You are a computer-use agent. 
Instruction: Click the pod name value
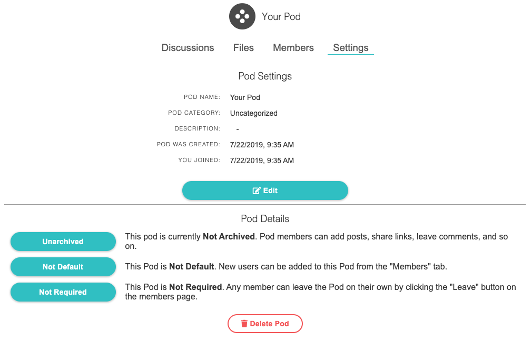coord(245,97)
